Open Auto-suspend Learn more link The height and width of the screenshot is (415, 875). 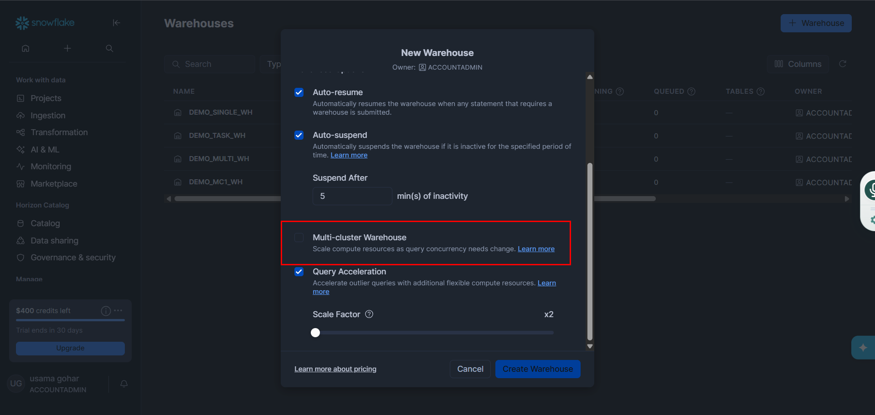[x=349, y=155]
